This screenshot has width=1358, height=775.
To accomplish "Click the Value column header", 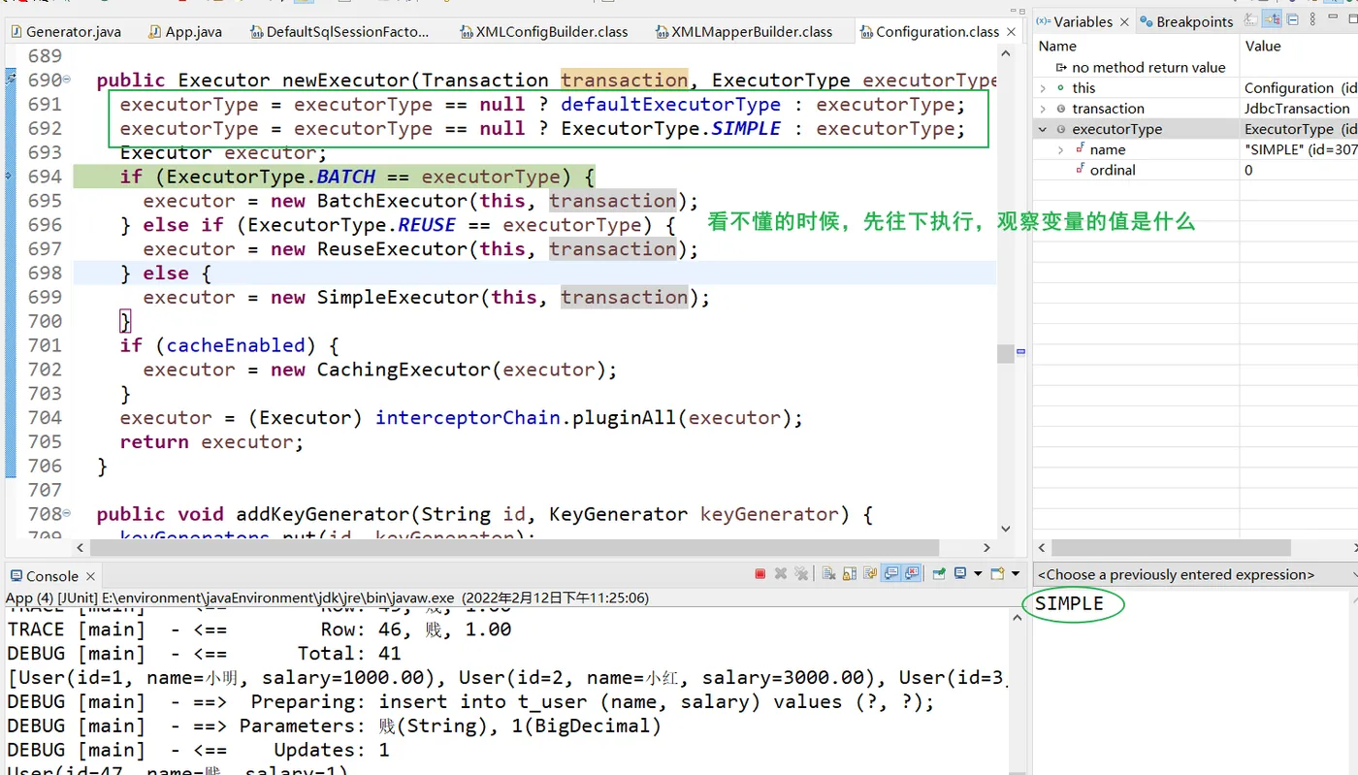I will click(x=1299, y=46).
